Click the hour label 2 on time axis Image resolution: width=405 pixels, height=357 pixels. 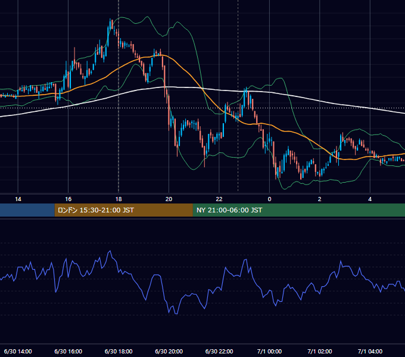319,199
